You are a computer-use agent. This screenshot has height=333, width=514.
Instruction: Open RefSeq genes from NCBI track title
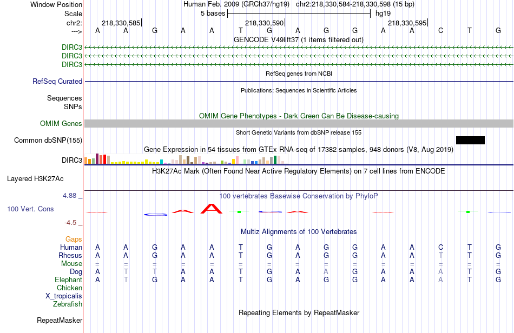click(299, 74)
